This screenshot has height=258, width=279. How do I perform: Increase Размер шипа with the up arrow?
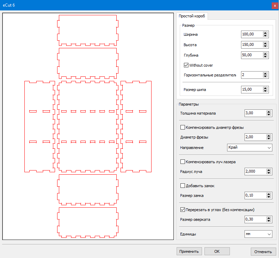pos(265,88)
